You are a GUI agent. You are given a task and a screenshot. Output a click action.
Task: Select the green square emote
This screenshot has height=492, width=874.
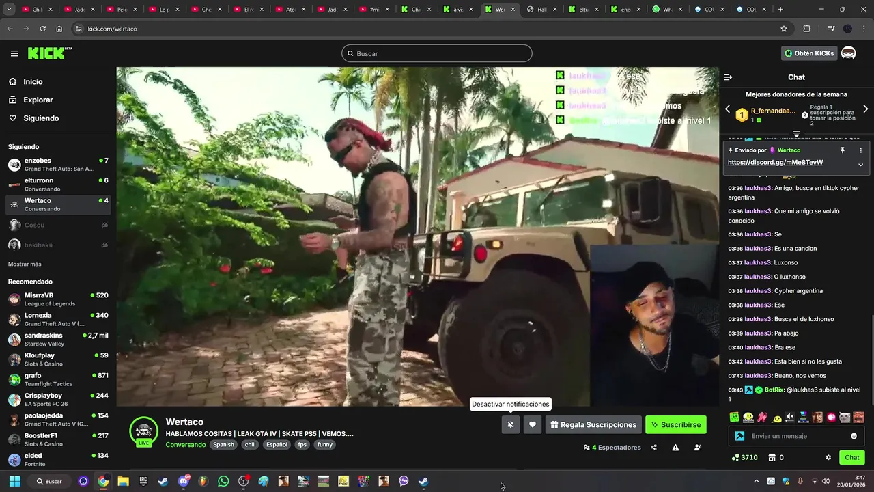[x=734, y=417]
